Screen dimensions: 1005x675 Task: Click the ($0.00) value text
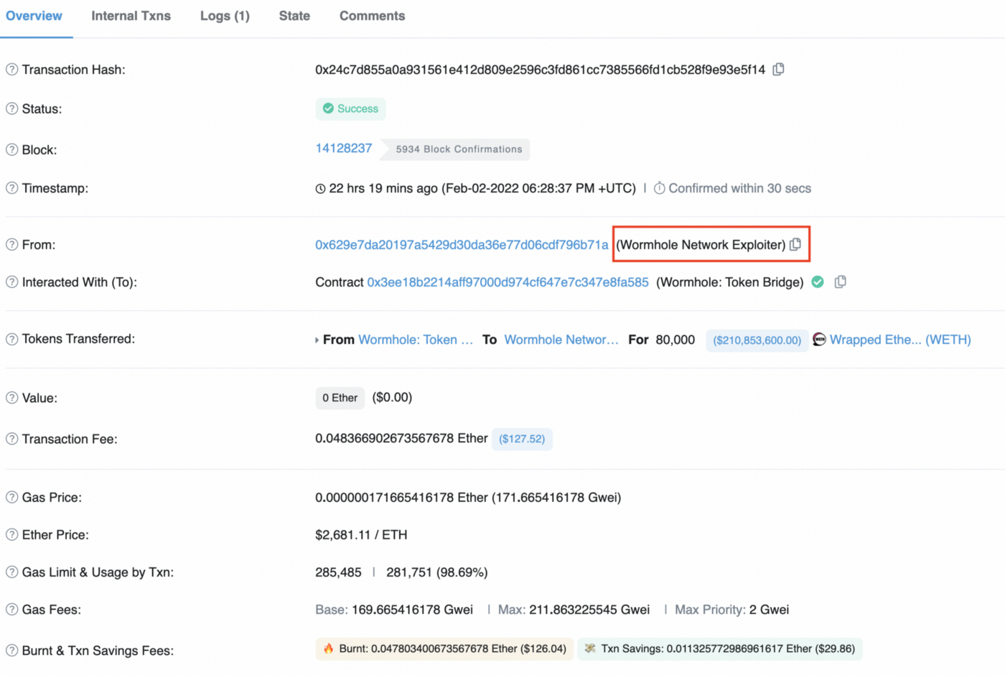[392, 397]
